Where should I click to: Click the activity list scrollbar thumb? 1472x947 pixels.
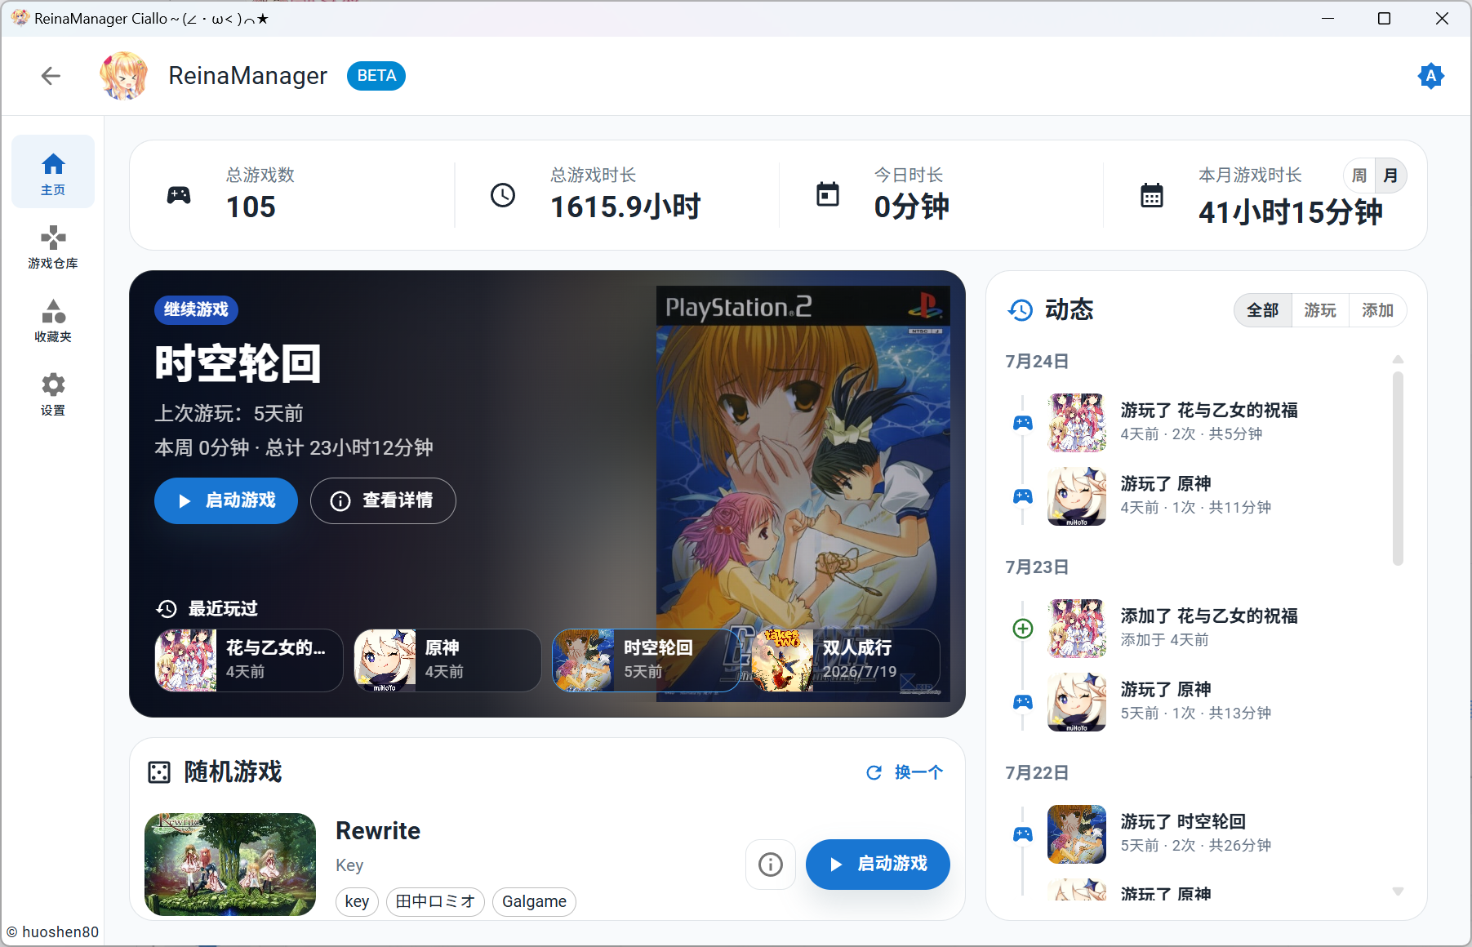tap(1398, 468)
